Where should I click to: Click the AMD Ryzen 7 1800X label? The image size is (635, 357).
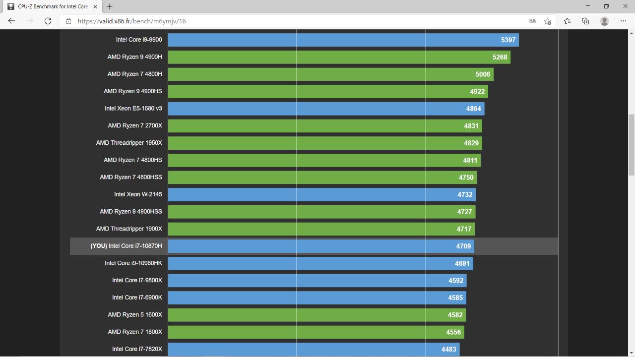(135, 332)
